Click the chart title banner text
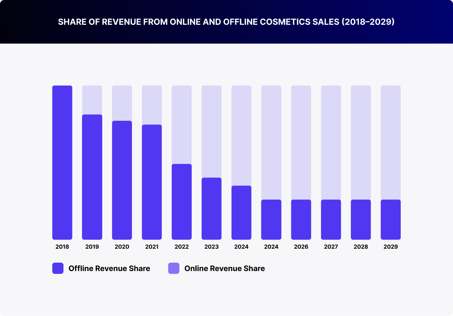Screen dimensions: 453x316 coord(227,22)
